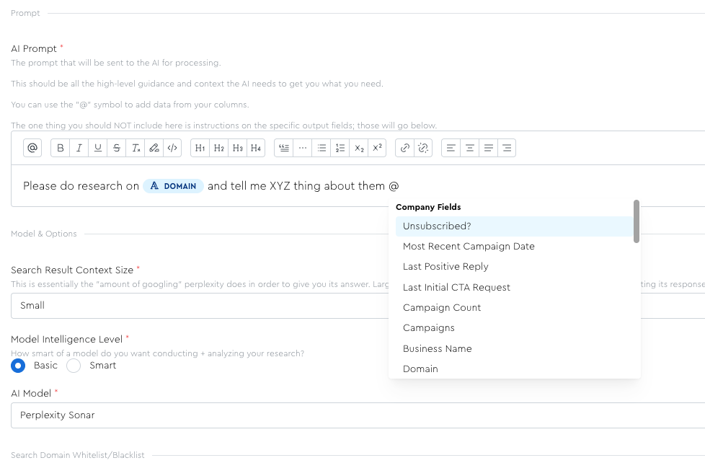Choose Unsubscribed? from Company Fields
This screenshot has height=463, width=705.
437,226
